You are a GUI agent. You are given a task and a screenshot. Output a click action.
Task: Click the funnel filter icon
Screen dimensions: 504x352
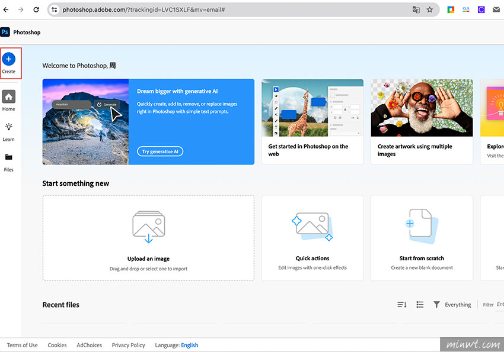(436, 305)
